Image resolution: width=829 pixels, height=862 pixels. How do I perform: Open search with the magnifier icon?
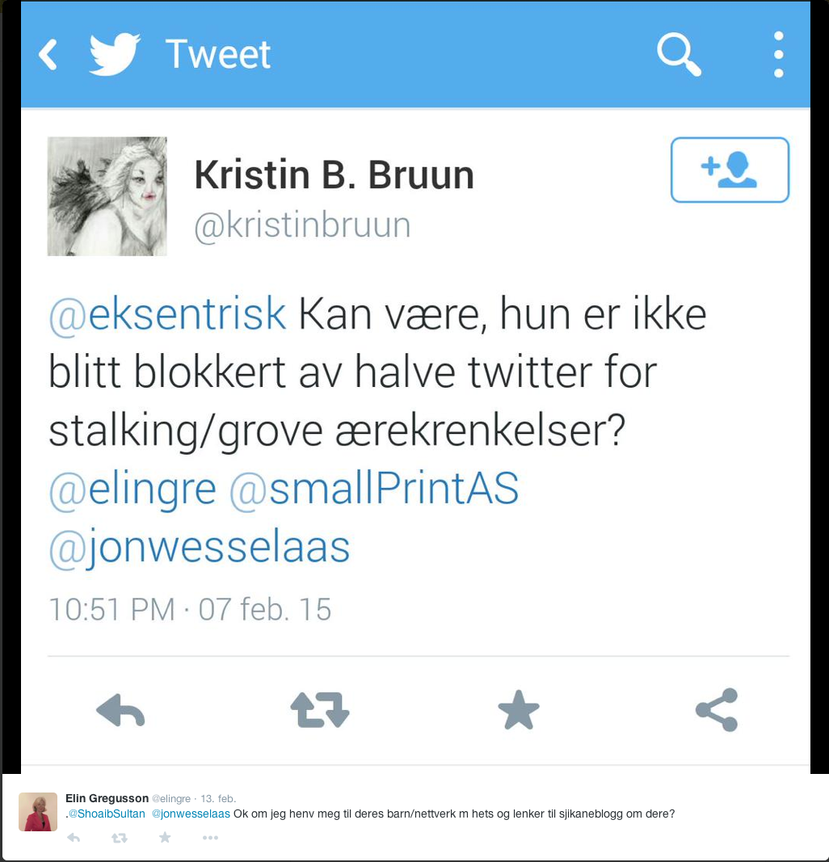[x=679, y=54]
